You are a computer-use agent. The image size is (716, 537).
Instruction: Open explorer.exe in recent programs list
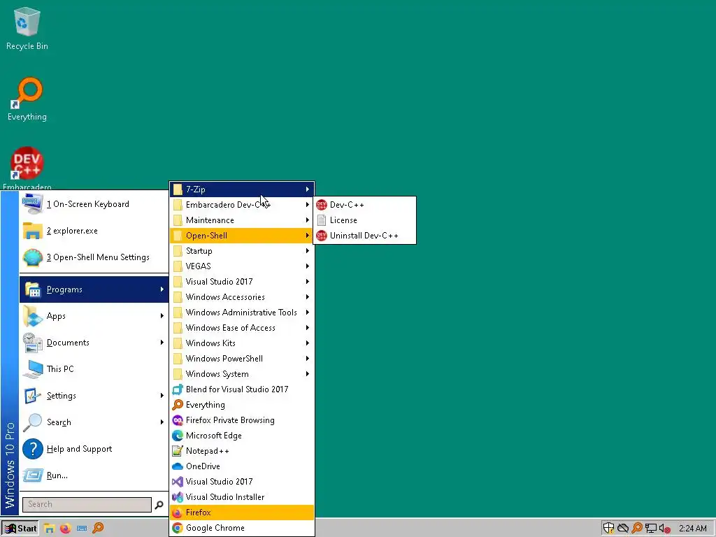(x=94, y=231)
